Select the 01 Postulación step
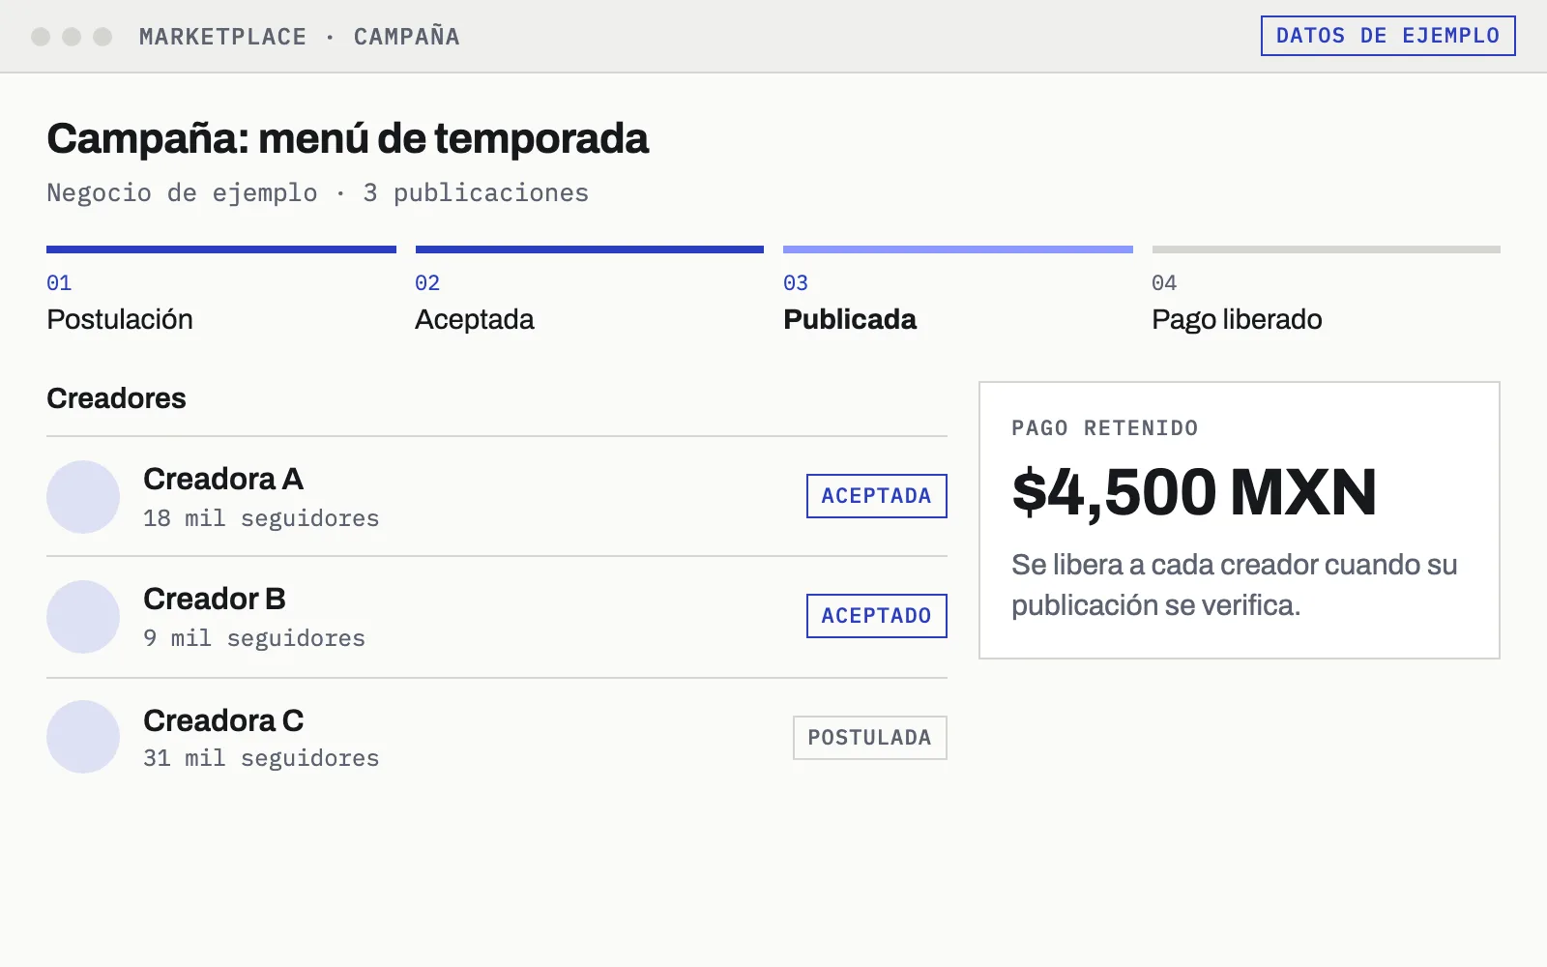Image resolution: width=1547 pixels, height=967 pixels. pos(221,291)
